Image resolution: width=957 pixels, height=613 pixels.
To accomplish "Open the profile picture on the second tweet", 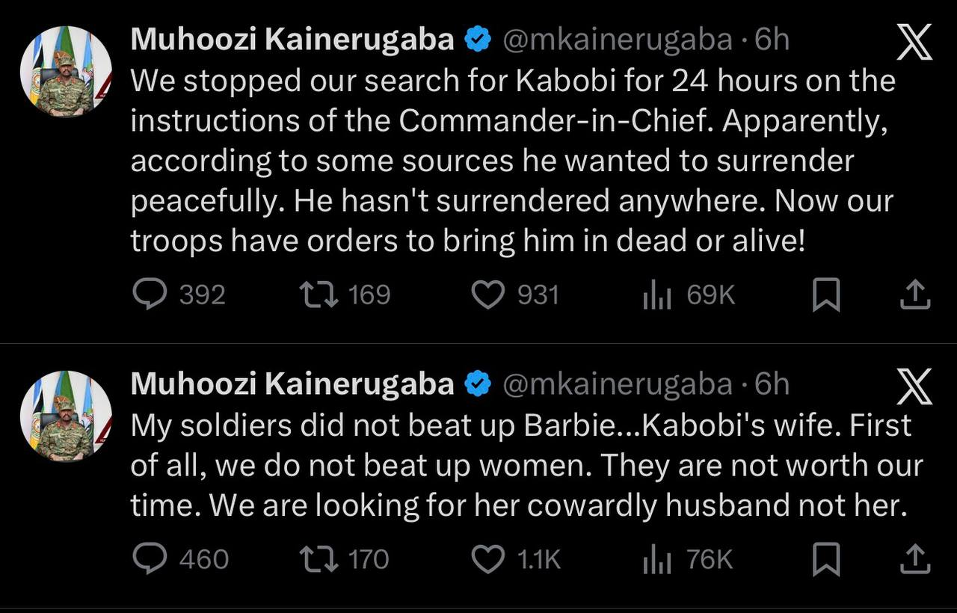I will pyautogui.click(x=66, y=416).
